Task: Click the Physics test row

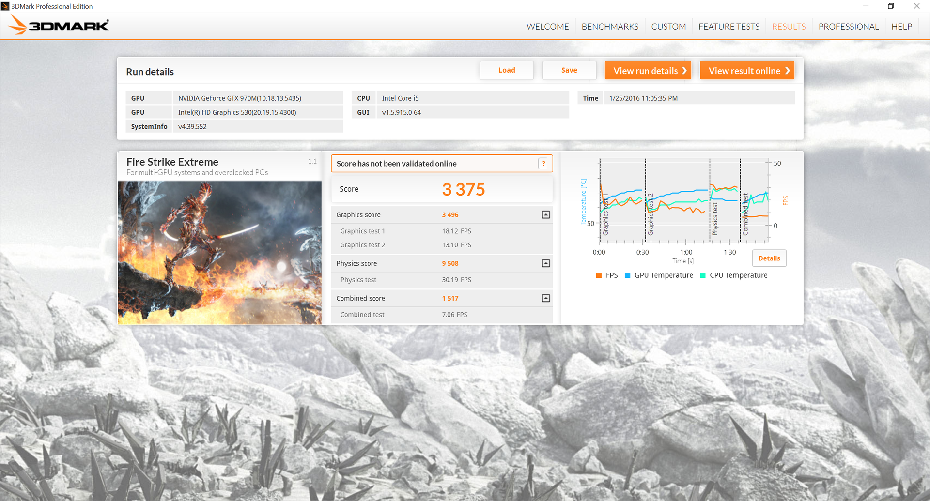Action: pyautogui.click(x=442, y=280)
